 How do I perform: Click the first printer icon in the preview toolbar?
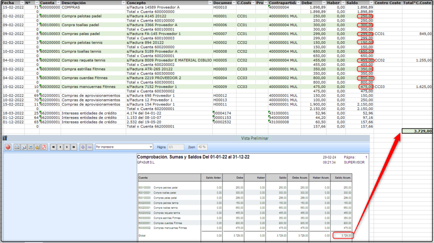[17, 147]
